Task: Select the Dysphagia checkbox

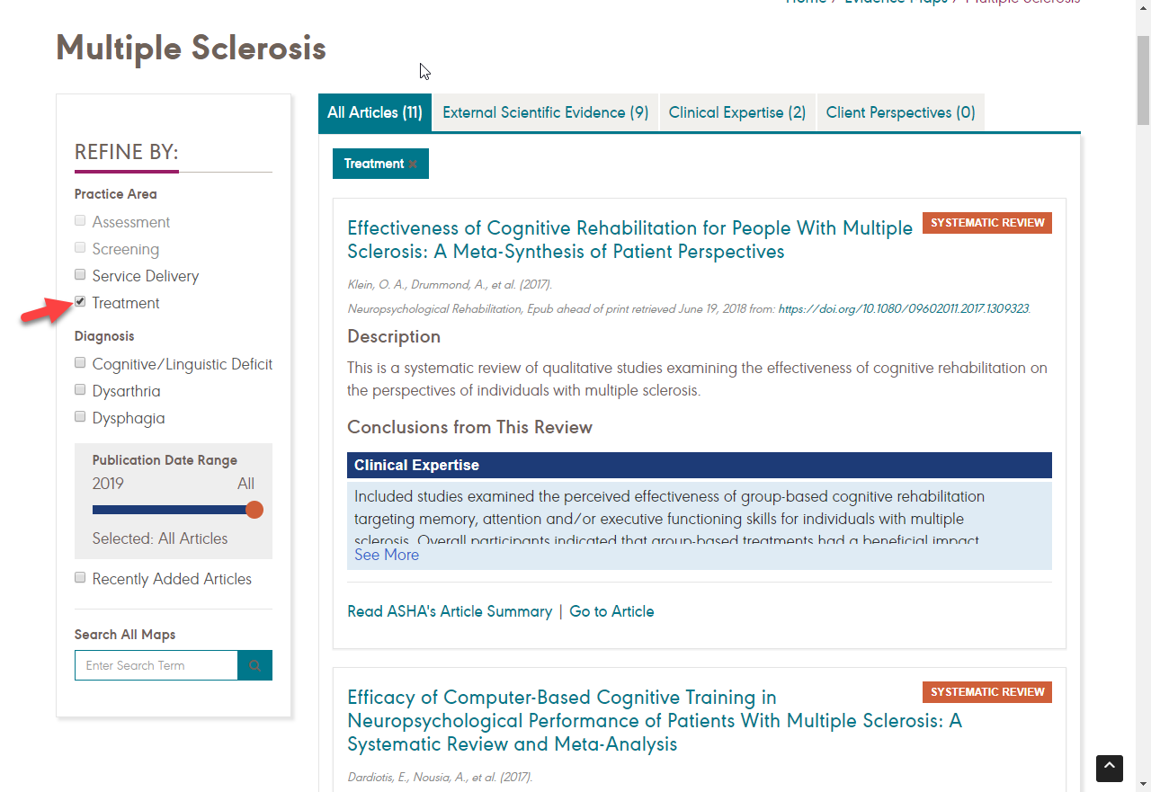Action: [80, 417]
